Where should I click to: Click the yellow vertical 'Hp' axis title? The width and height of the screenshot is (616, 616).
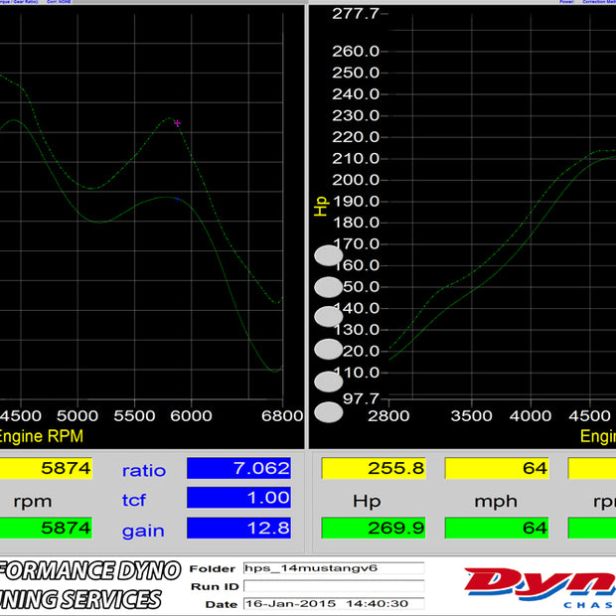pos(321,207)
